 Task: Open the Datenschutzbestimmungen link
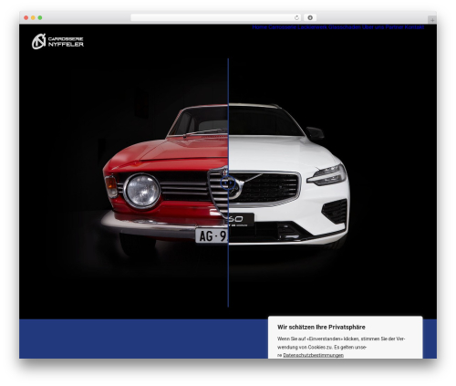click(313, 355)
